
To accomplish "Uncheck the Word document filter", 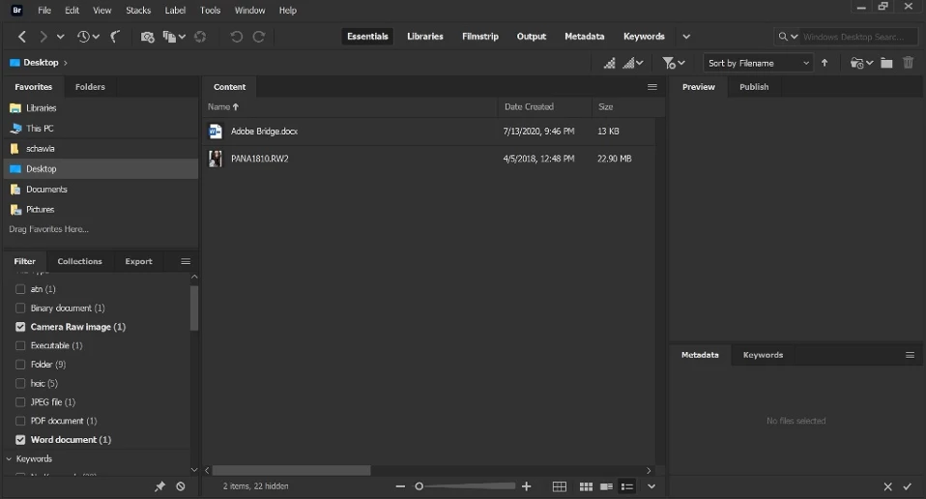I will coord(20,440).
